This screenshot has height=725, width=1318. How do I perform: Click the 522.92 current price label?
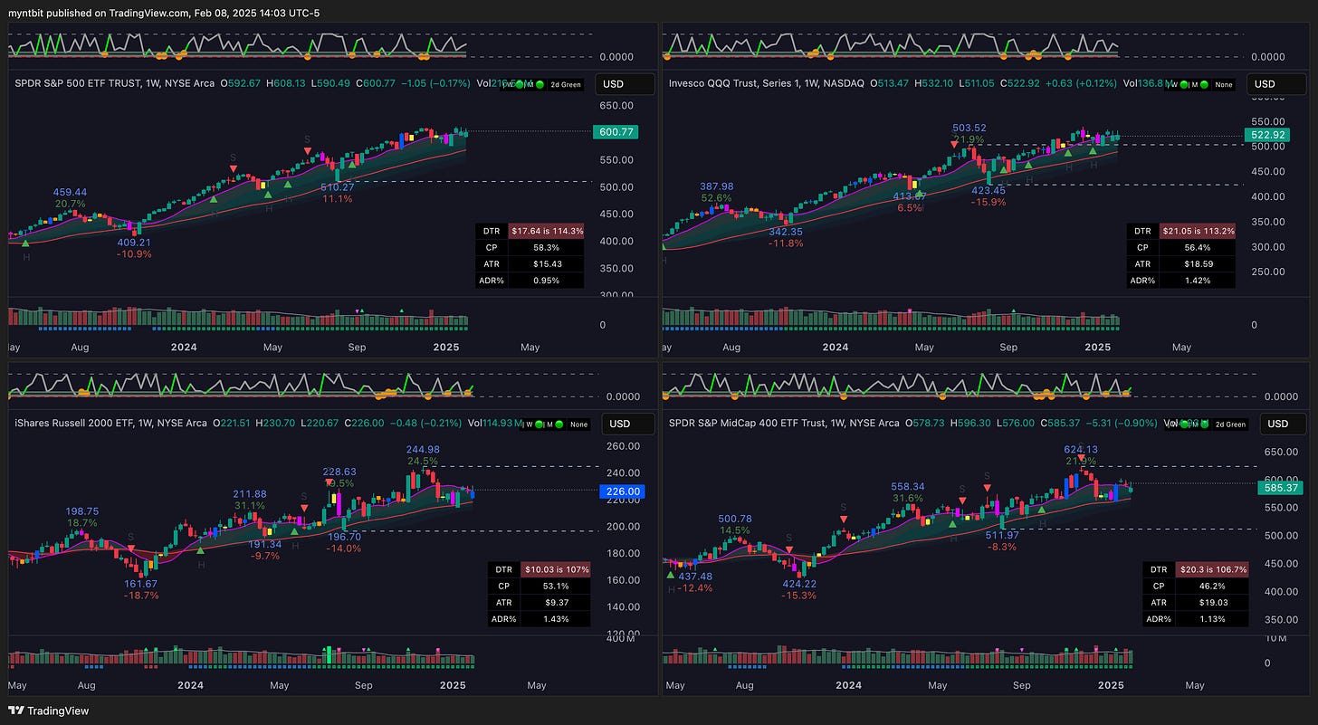point(1265,135)
